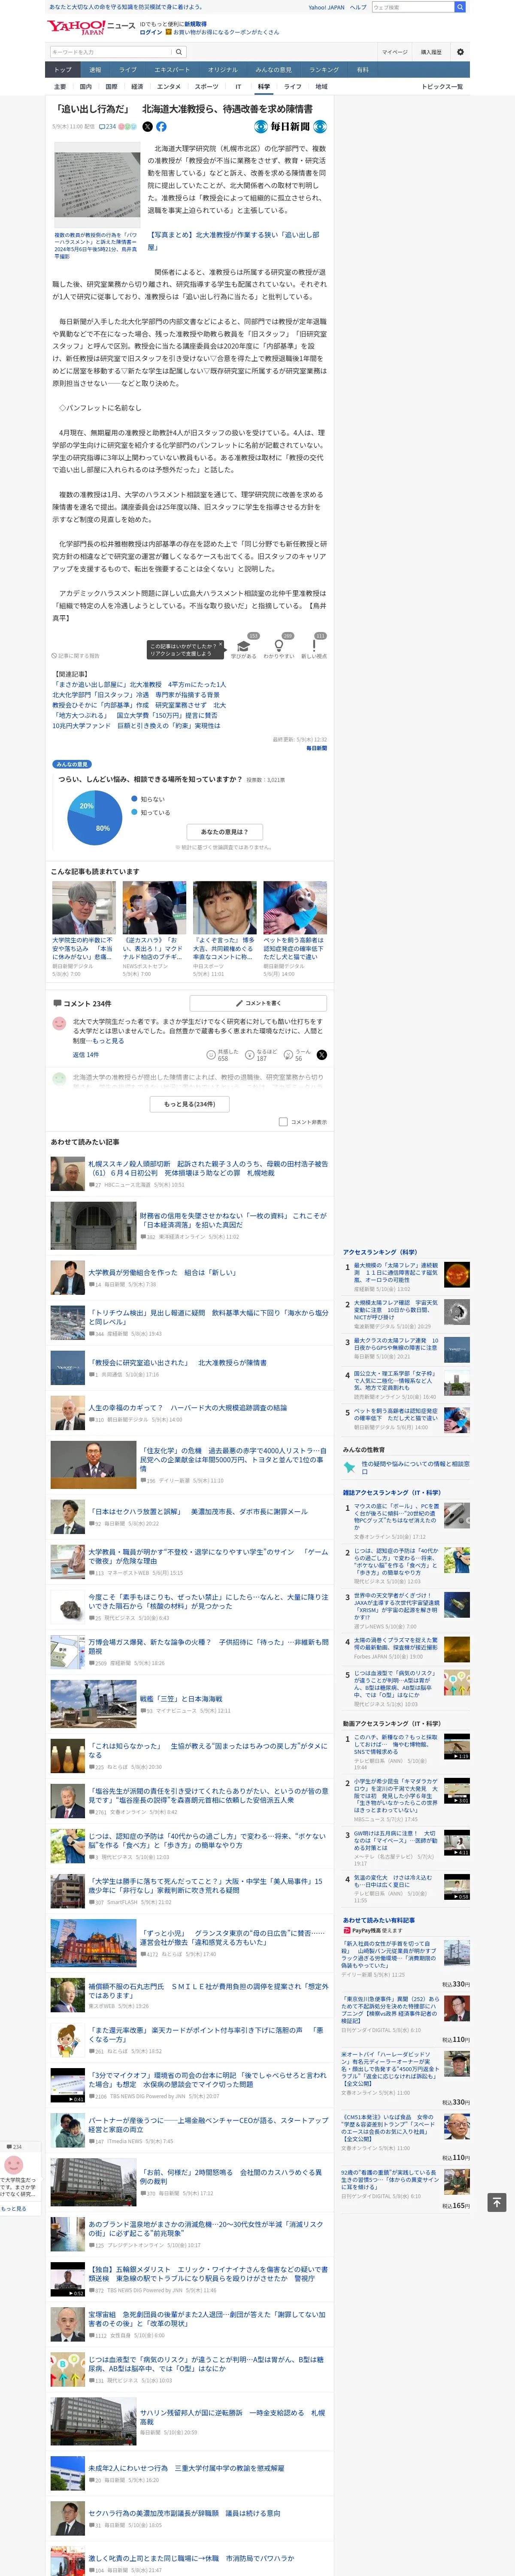The height and width of the screenshot is (2576, 515).
Task: Open the 地域 category
Action: click(321, 87)
